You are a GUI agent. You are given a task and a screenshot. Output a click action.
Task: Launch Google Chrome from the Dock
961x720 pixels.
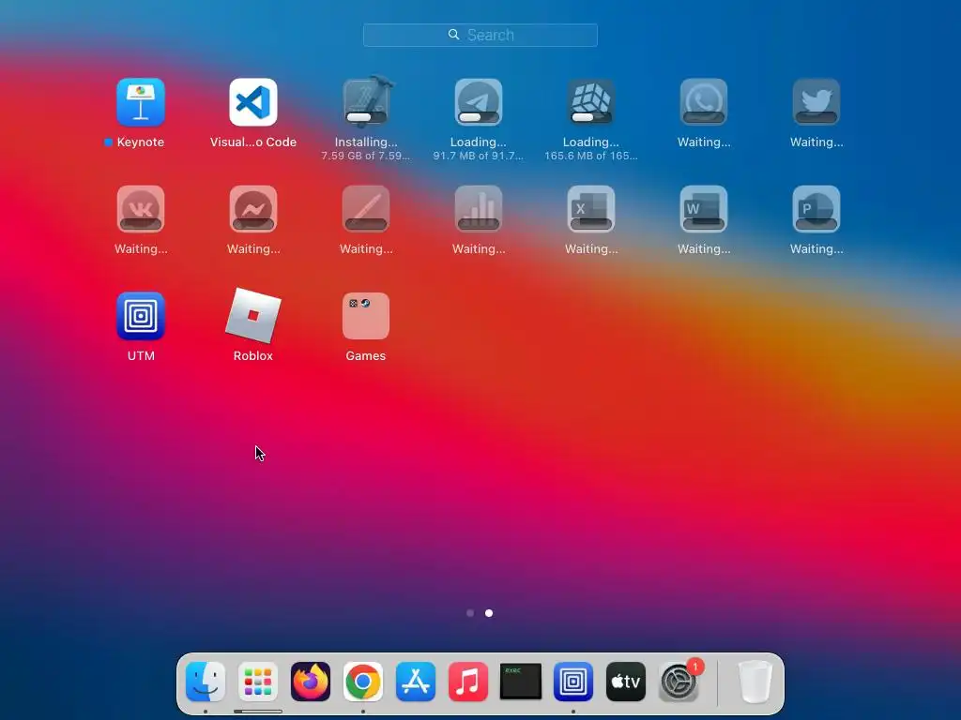pos(363,682)
